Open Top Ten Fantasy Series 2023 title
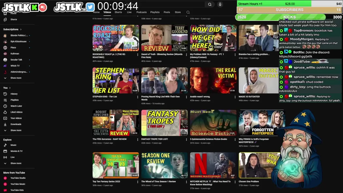The image size is (343, 193). [106, 181]
